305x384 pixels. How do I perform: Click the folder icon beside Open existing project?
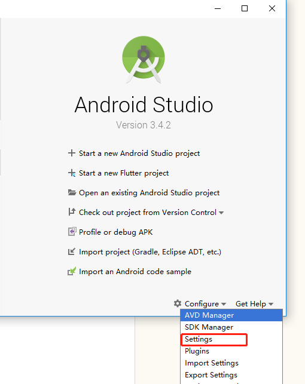[x=72, y=192]
